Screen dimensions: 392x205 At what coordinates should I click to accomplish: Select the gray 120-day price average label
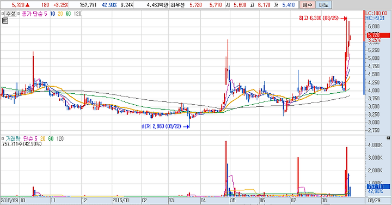[x=77, y=14]
